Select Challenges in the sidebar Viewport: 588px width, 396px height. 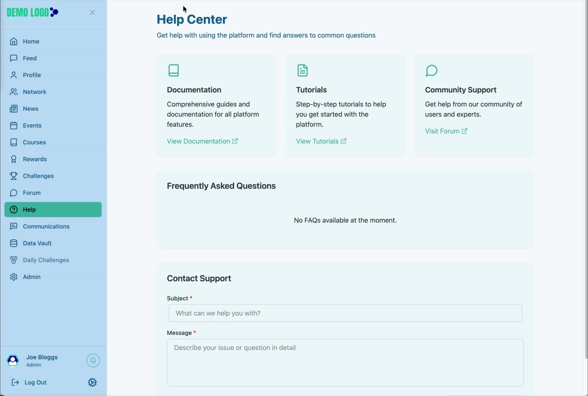pyautogui.click(x=53, y=176)
